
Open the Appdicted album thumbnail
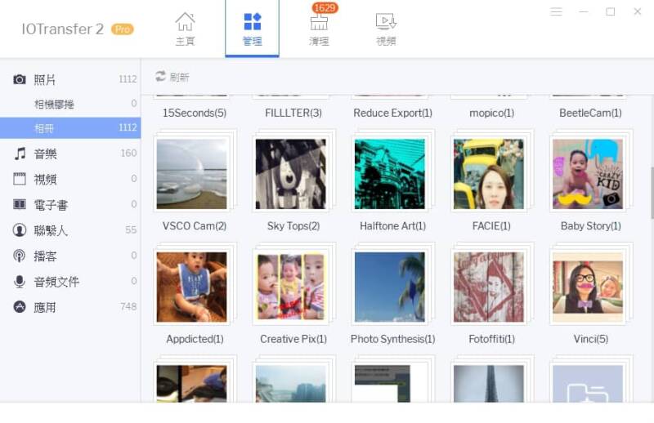[192, 287]
